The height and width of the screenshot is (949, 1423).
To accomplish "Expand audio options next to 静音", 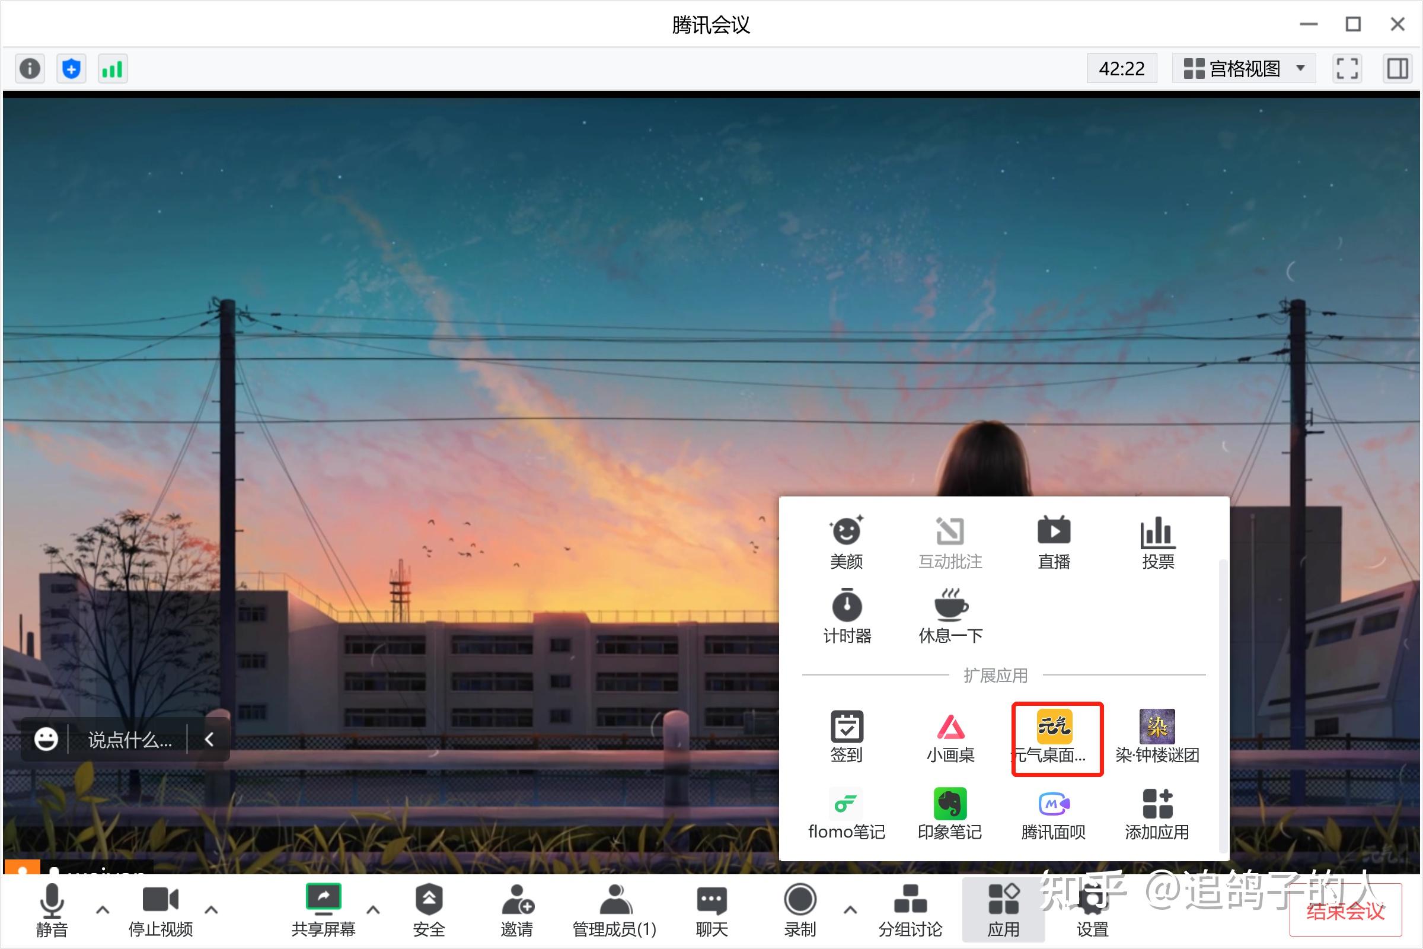I will pos(103,910).
